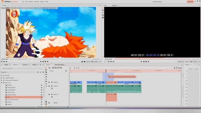Collapse the Quick 3D folder
This screenshot has width=201, height=113.
pyautogui.click(x=2, y=83)
